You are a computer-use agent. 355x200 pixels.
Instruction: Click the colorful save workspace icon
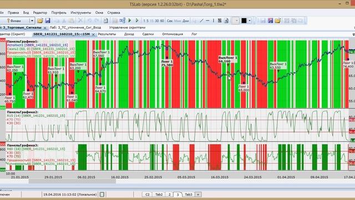click(x=270, y=21)
